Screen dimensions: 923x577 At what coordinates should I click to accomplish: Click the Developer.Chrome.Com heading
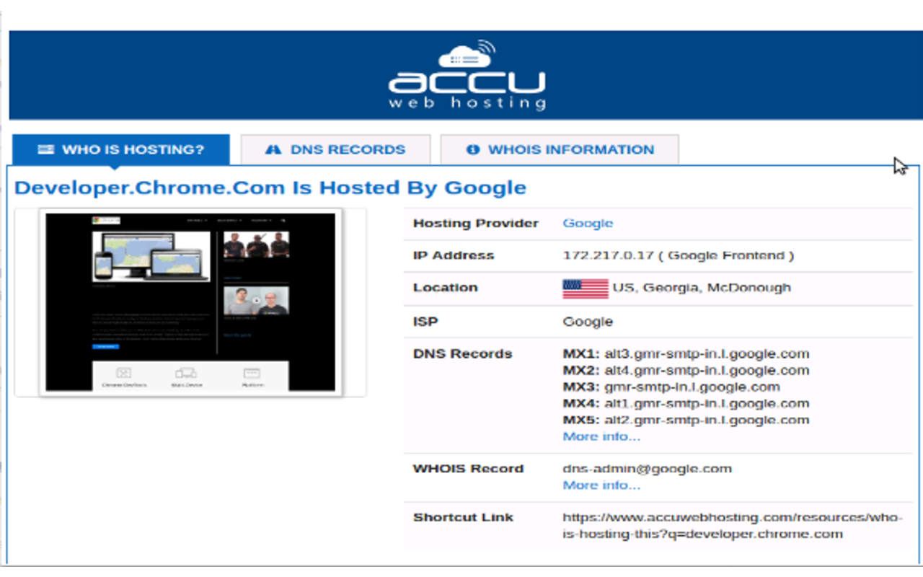tap(270, 187)
